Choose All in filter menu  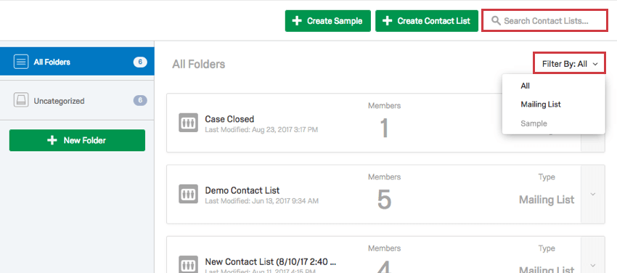click(x=526, y=86)
